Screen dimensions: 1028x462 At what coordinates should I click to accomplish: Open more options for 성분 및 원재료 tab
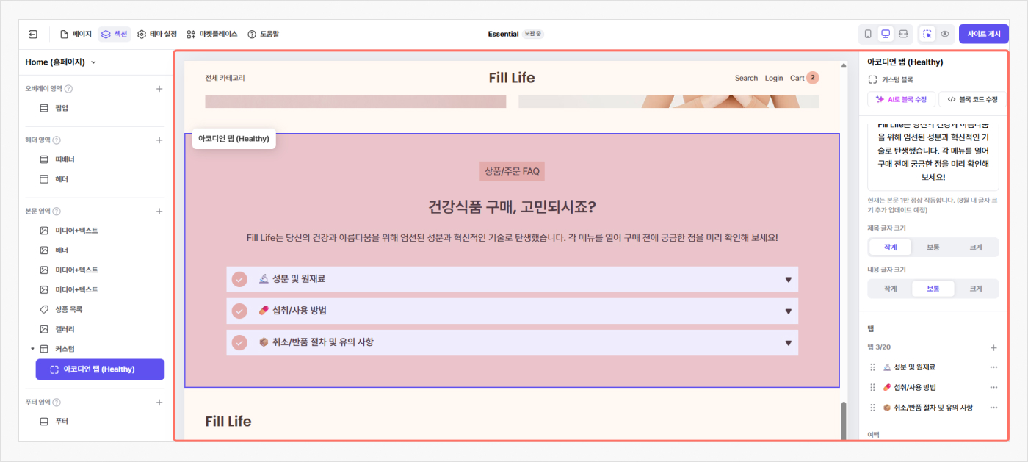pos(993,367)
